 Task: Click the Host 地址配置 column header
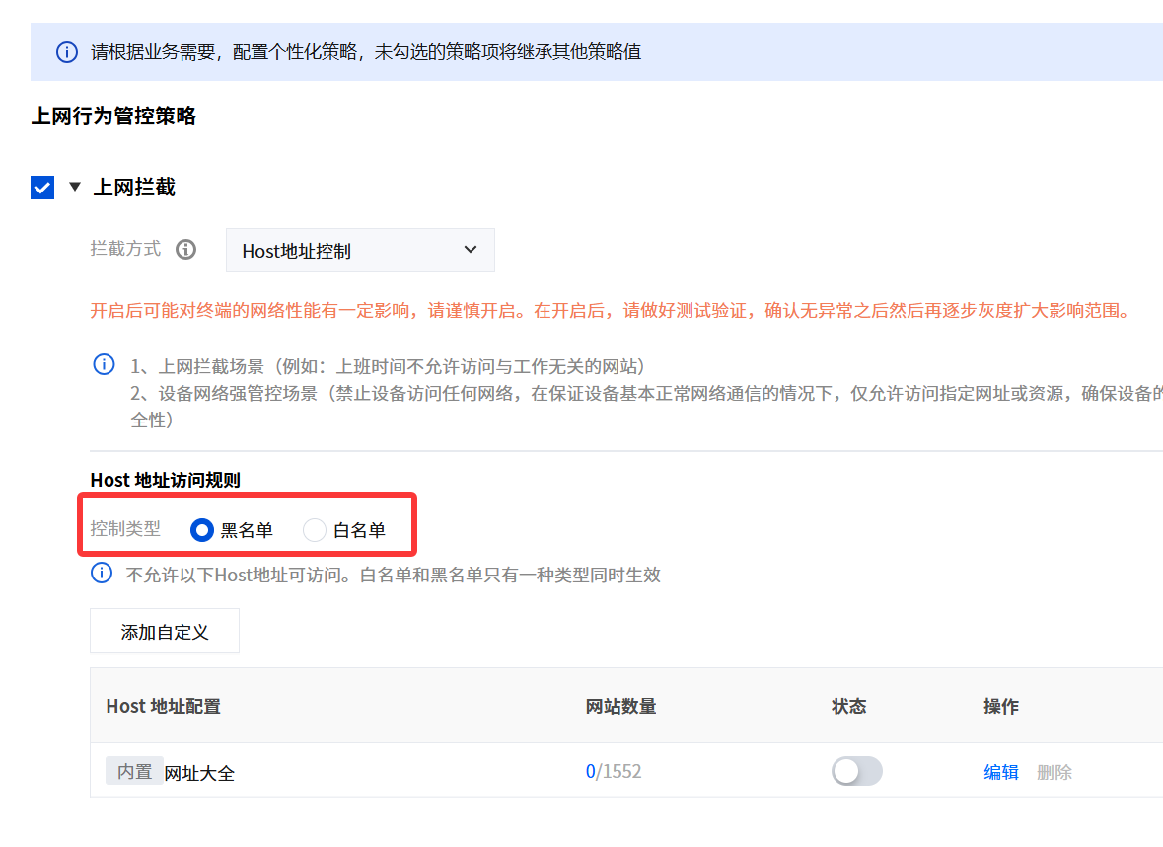[x=163, y=706]
